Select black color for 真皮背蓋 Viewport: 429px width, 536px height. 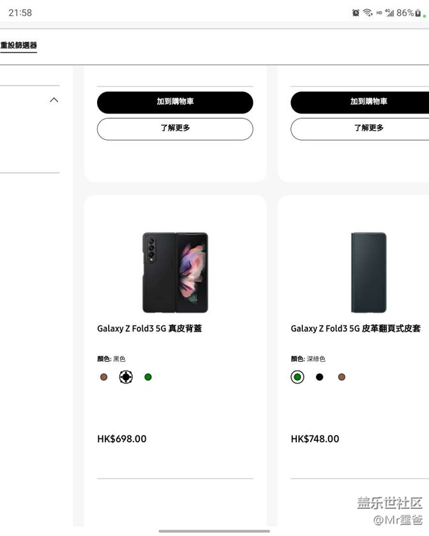[x=126, y=377]
